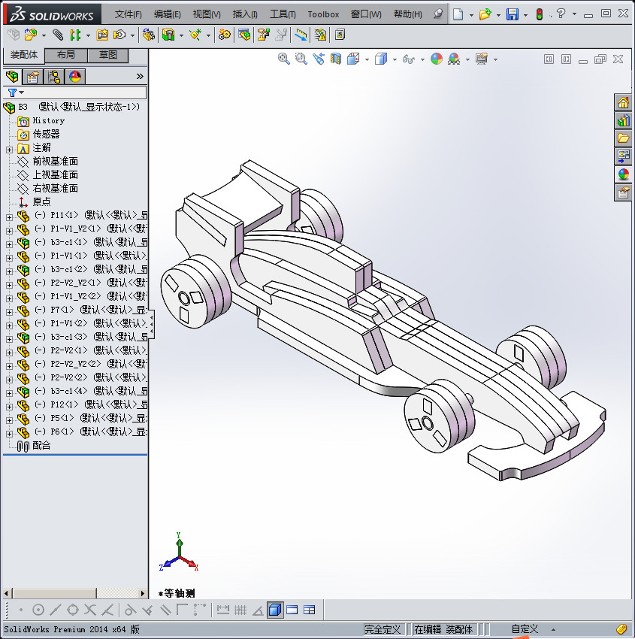635x639 pixels.
Task: Open the Design Library task pane
Action: [623, 120]
